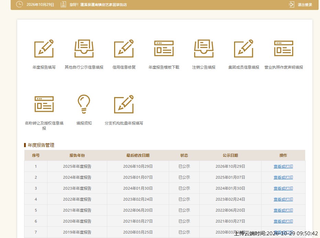Click the 其他自行公示信息填报 inbox icon
Image resolution: width=320 pixels, height=238 pixels.
pos(84,48)
